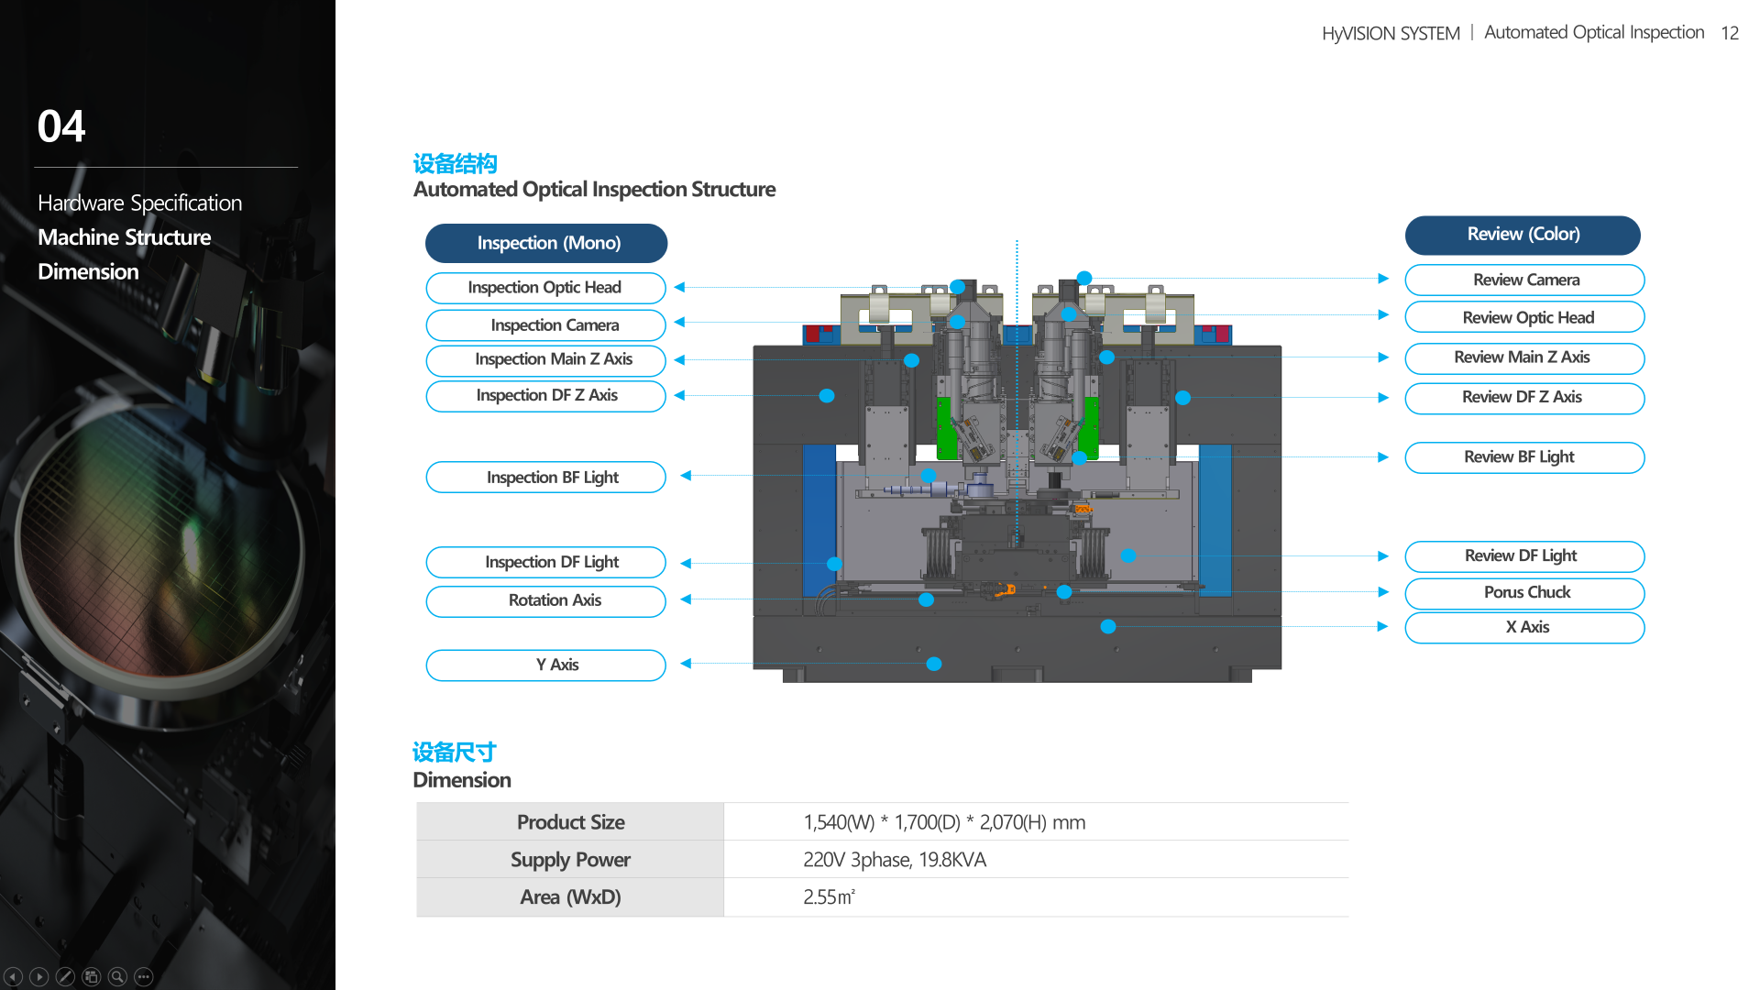This screenshot has height=990, width=1760.
Task: Click page number 12
Action: pyautogui.click(x=1730, y=33)
